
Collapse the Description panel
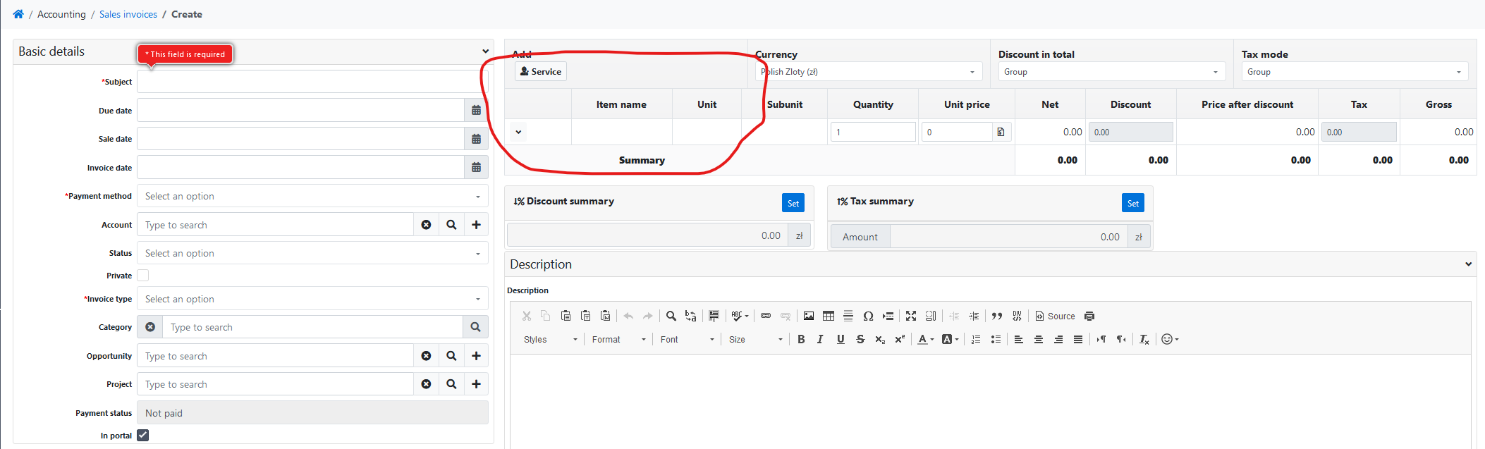coord(1468,264)
